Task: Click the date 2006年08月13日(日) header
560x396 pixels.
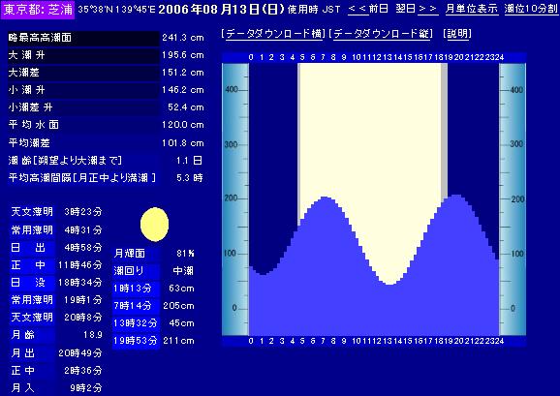Action: (x=221, y=9)
